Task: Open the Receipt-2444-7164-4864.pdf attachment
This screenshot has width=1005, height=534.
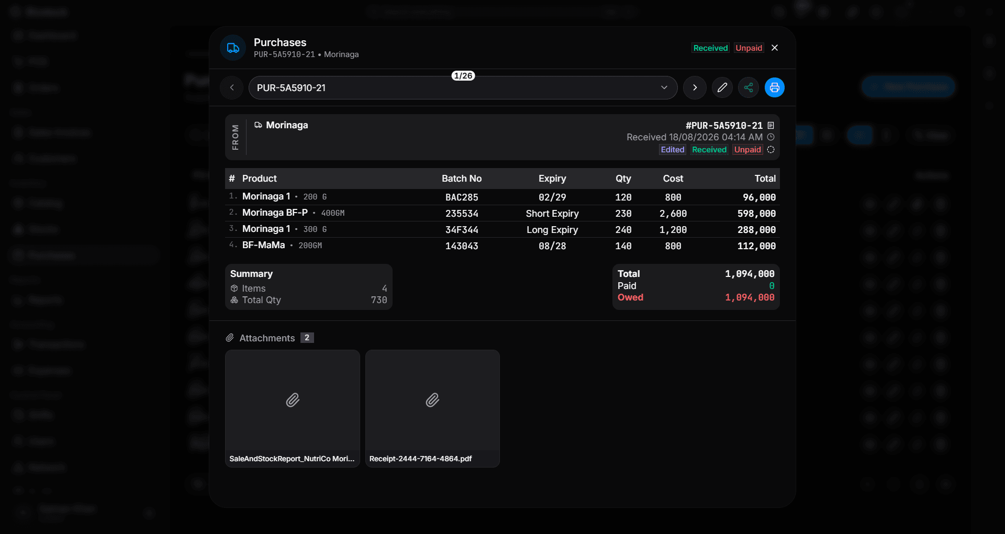Action: pyautogui.click(x=432, y=408)
